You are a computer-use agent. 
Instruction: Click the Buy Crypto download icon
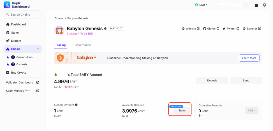tap(8, 72)
